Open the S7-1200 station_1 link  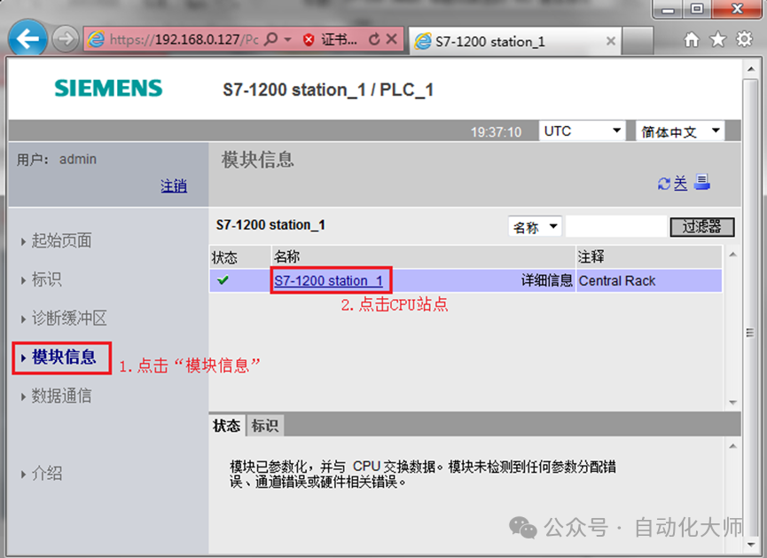[x=328, y=280]
